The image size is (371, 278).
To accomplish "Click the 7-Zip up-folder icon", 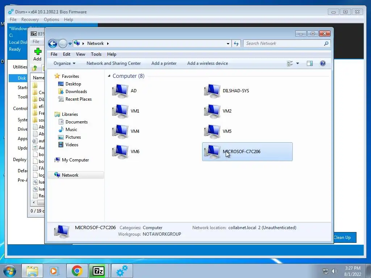I will (35, 68).
